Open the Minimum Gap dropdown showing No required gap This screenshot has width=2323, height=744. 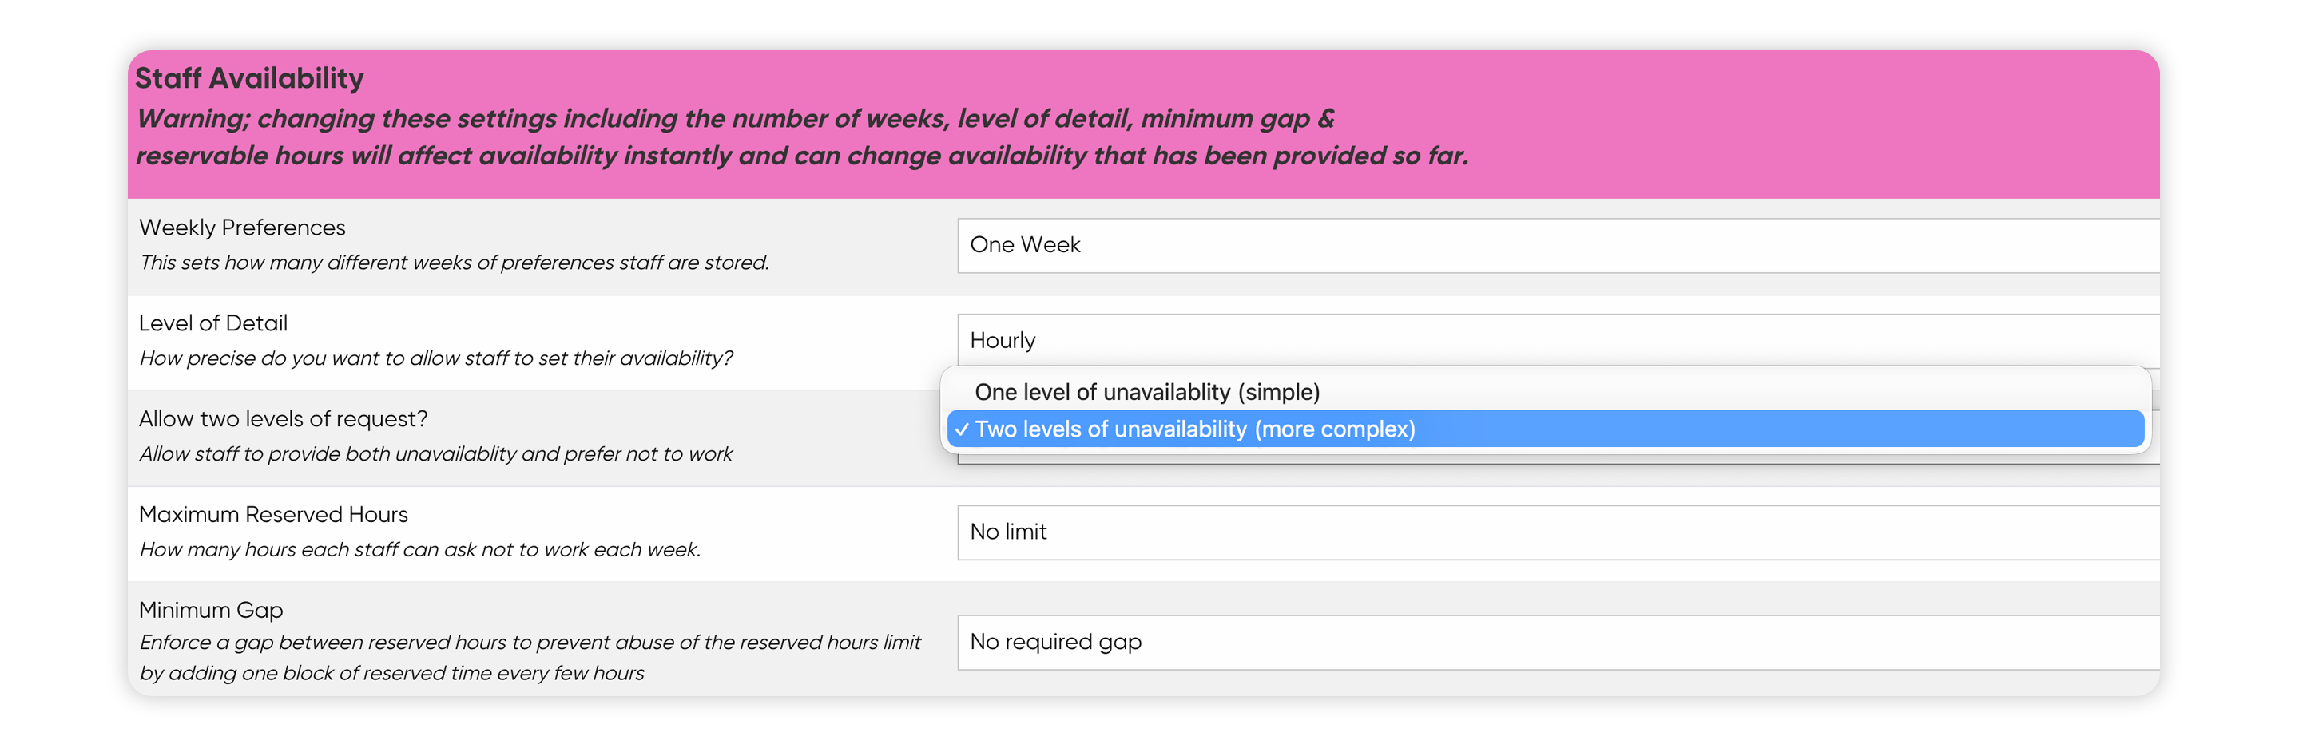[1559, 642]
